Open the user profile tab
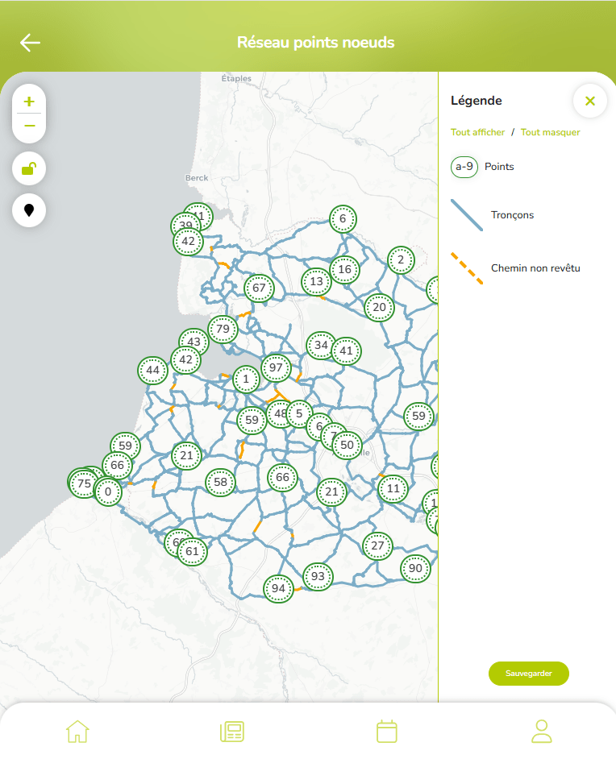 542,731
